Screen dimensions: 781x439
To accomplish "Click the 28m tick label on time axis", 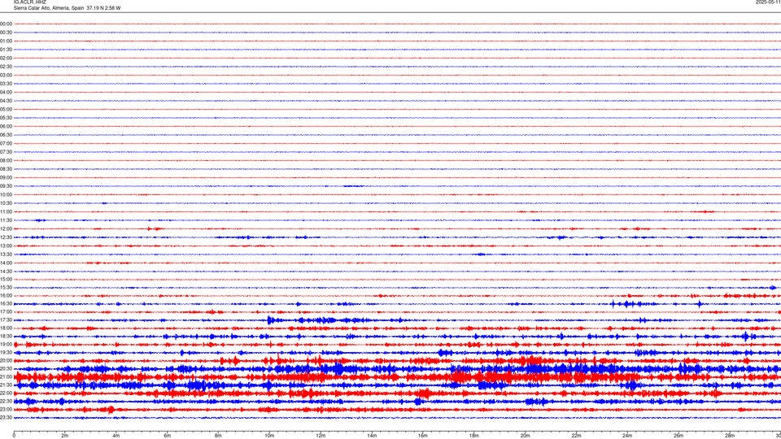I will coord(729,436).
